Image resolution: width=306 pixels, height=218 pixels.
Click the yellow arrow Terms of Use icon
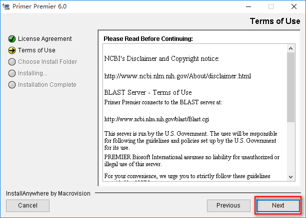point(12,50)
